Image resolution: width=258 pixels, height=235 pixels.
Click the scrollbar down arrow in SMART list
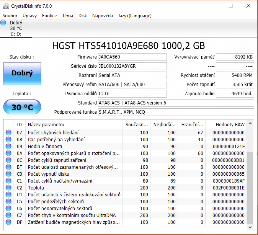click(250, 227)
